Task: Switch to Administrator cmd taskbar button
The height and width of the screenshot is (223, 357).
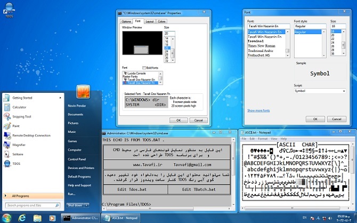Action: click(x=80, y=218)
